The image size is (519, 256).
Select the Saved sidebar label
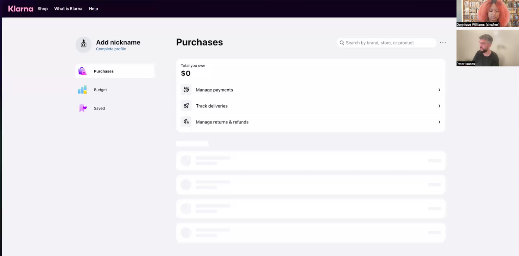[x=99, y=108]
